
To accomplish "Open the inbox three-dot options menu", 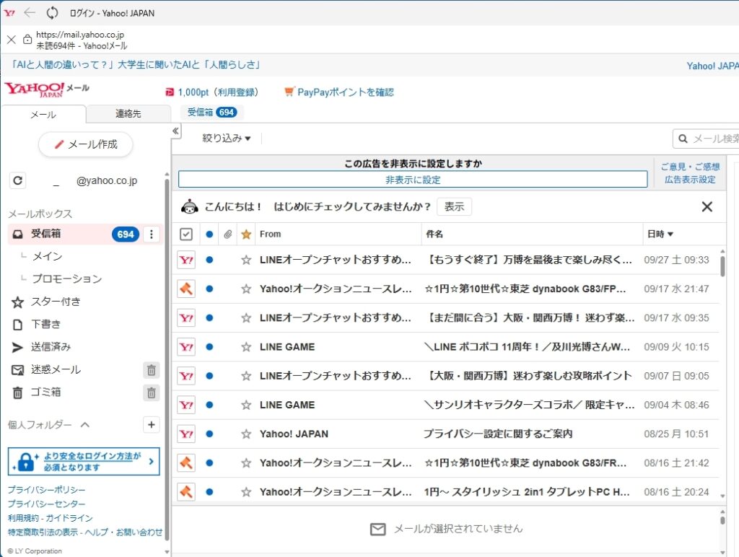I will pos(151,234).
